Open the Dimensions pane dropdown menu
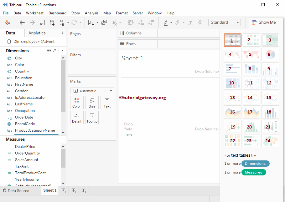Screen dimensions: 285x202 point(62,50)
